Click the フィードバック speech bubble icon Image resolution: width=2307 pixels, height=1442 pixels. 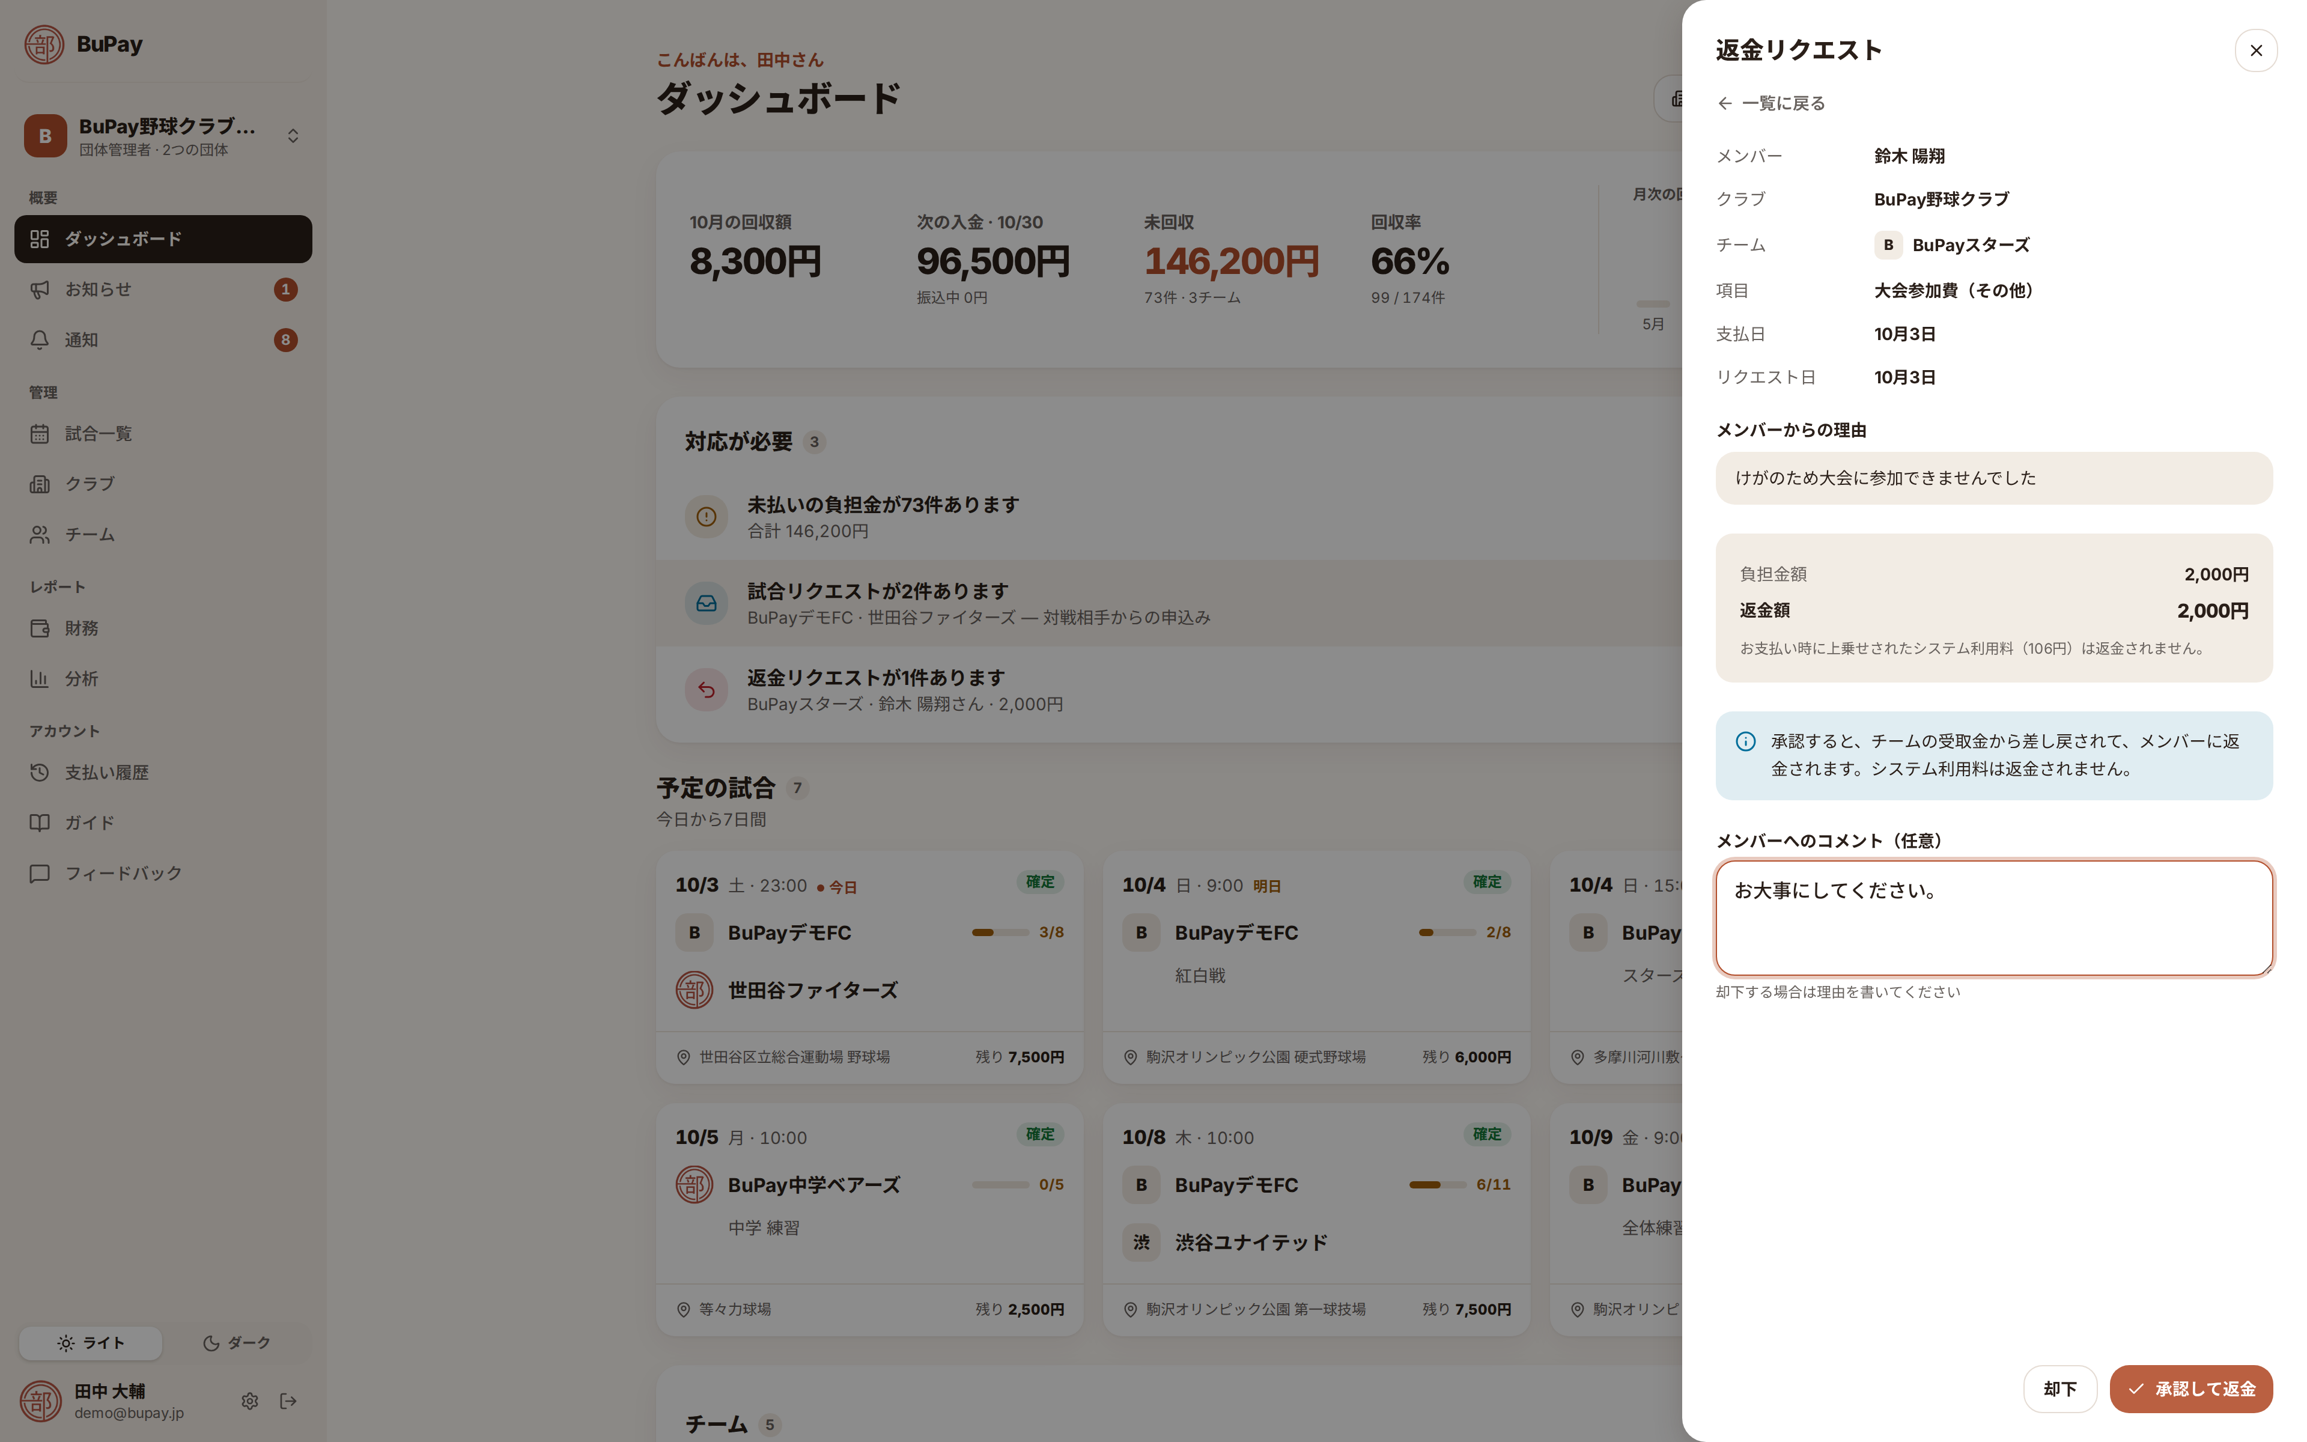39,874
